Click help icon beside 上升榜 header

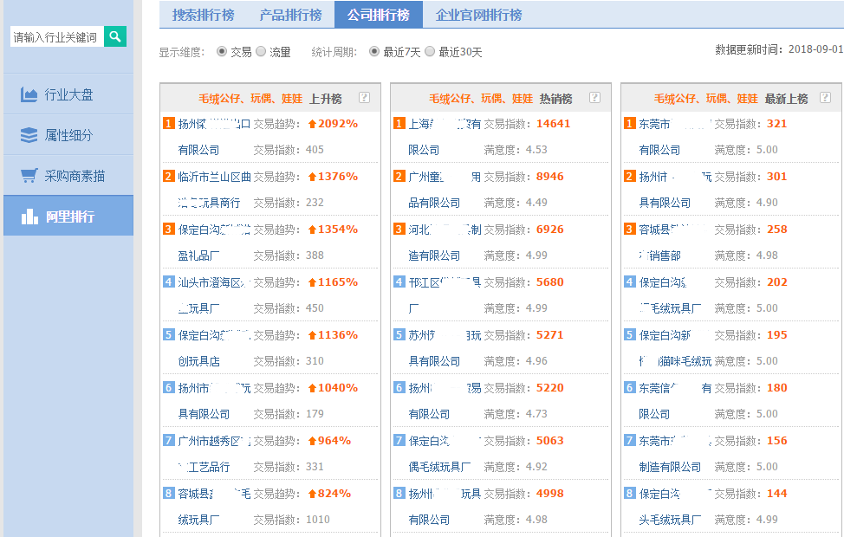pos(364,98)
